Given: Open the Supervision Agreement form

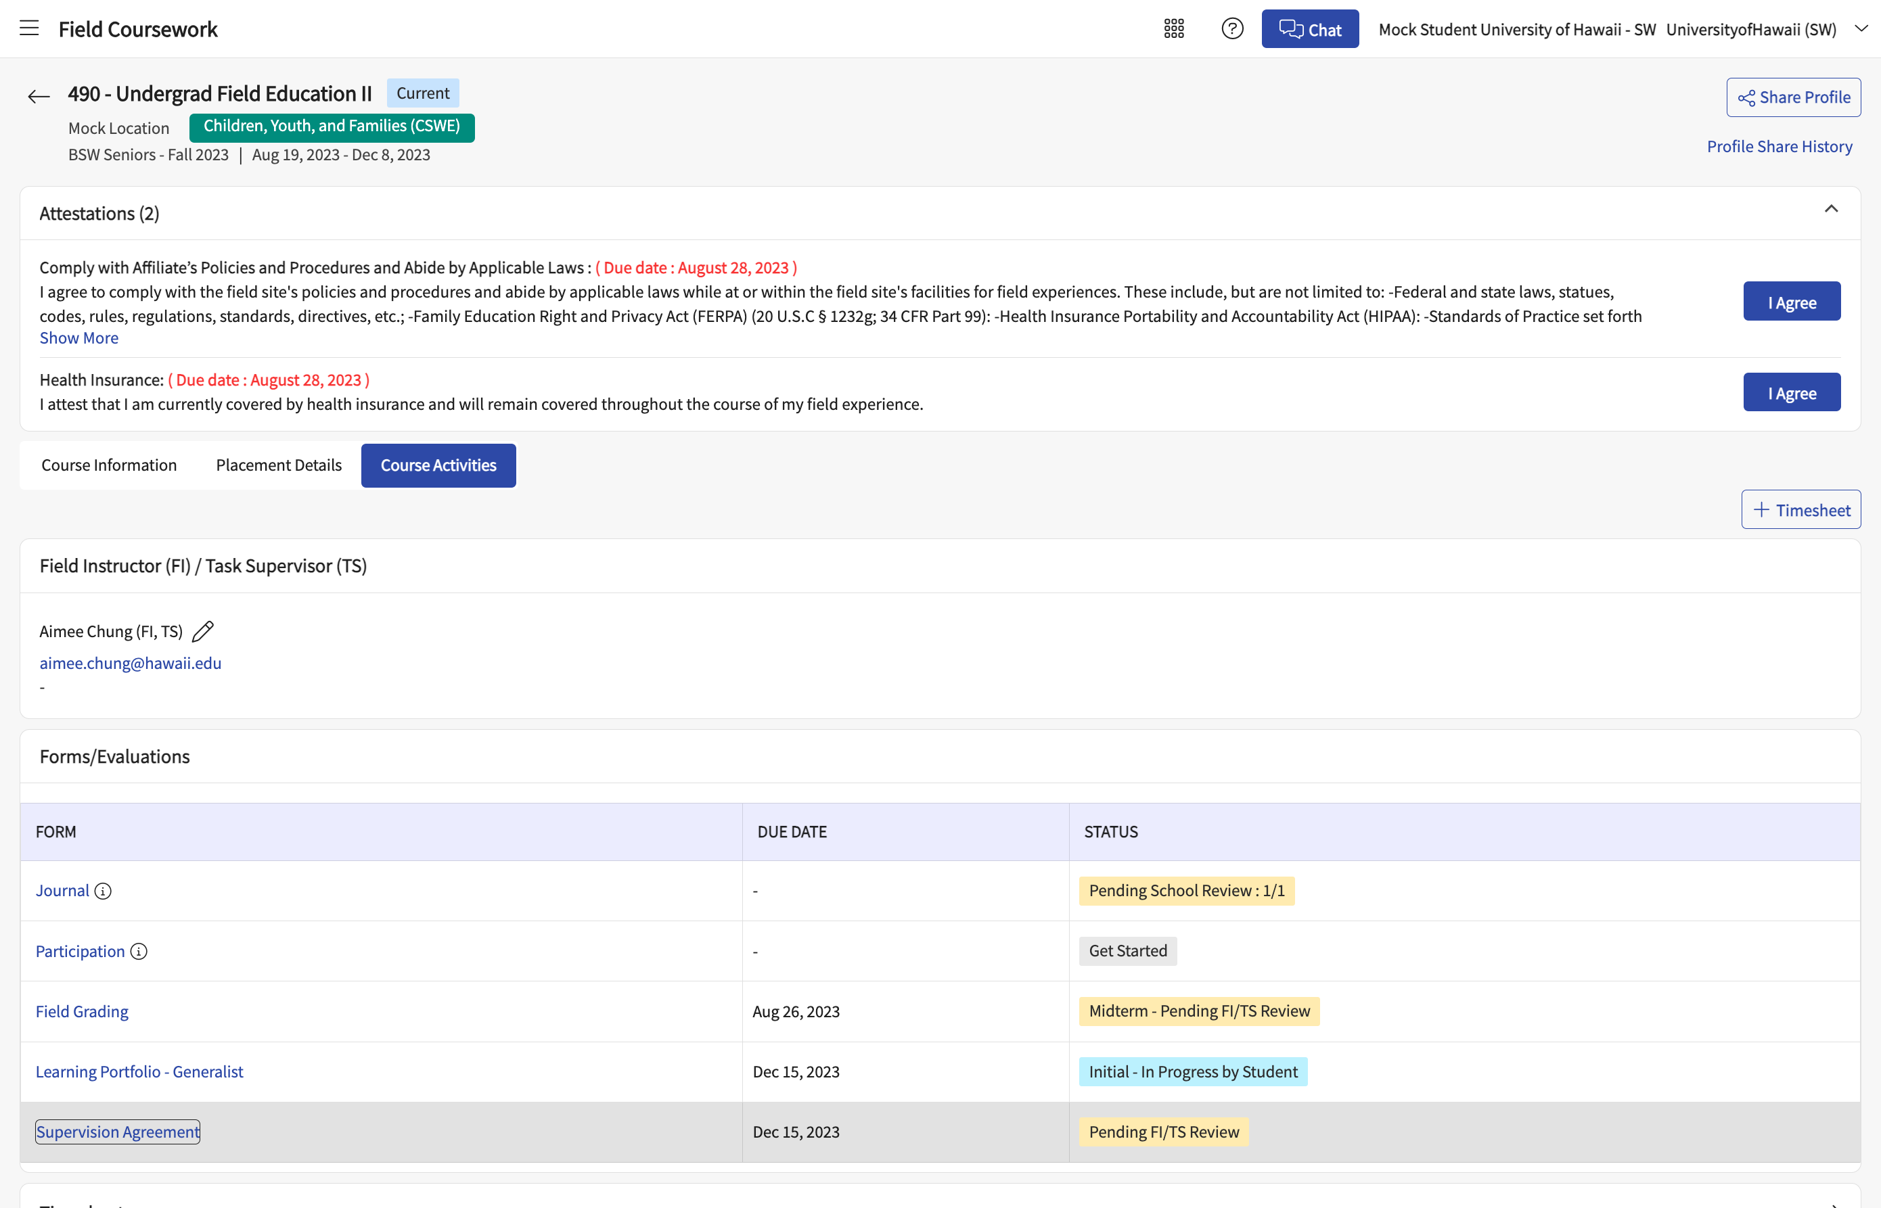Looking at the screenshot, I should click(118, 1132).
